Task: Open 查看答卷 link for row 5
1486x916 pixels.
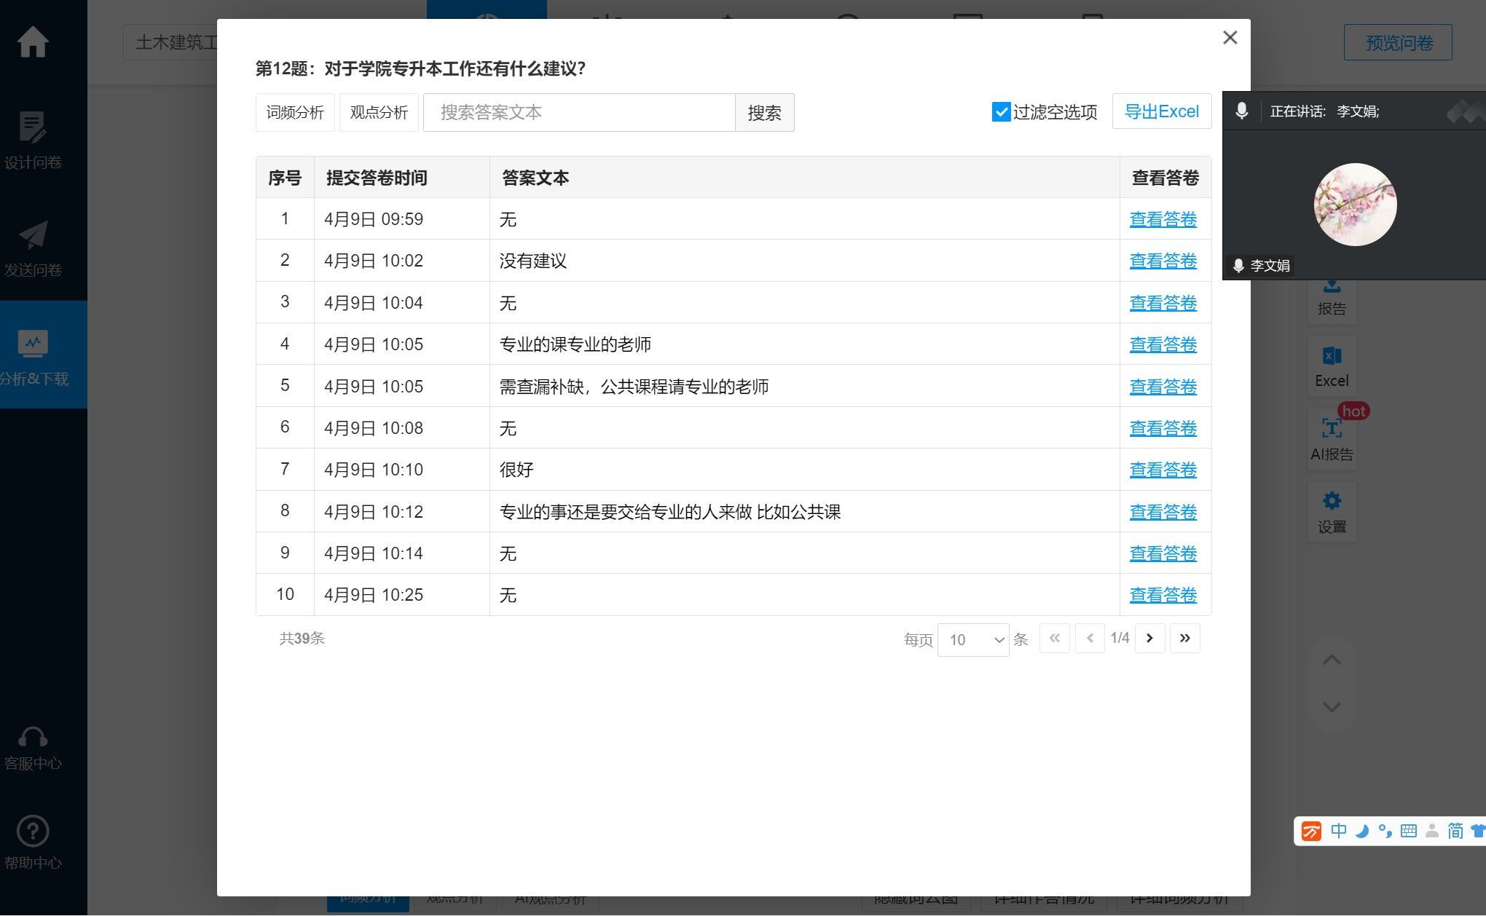Action: pyautogui.click(x=1163, y=387)
